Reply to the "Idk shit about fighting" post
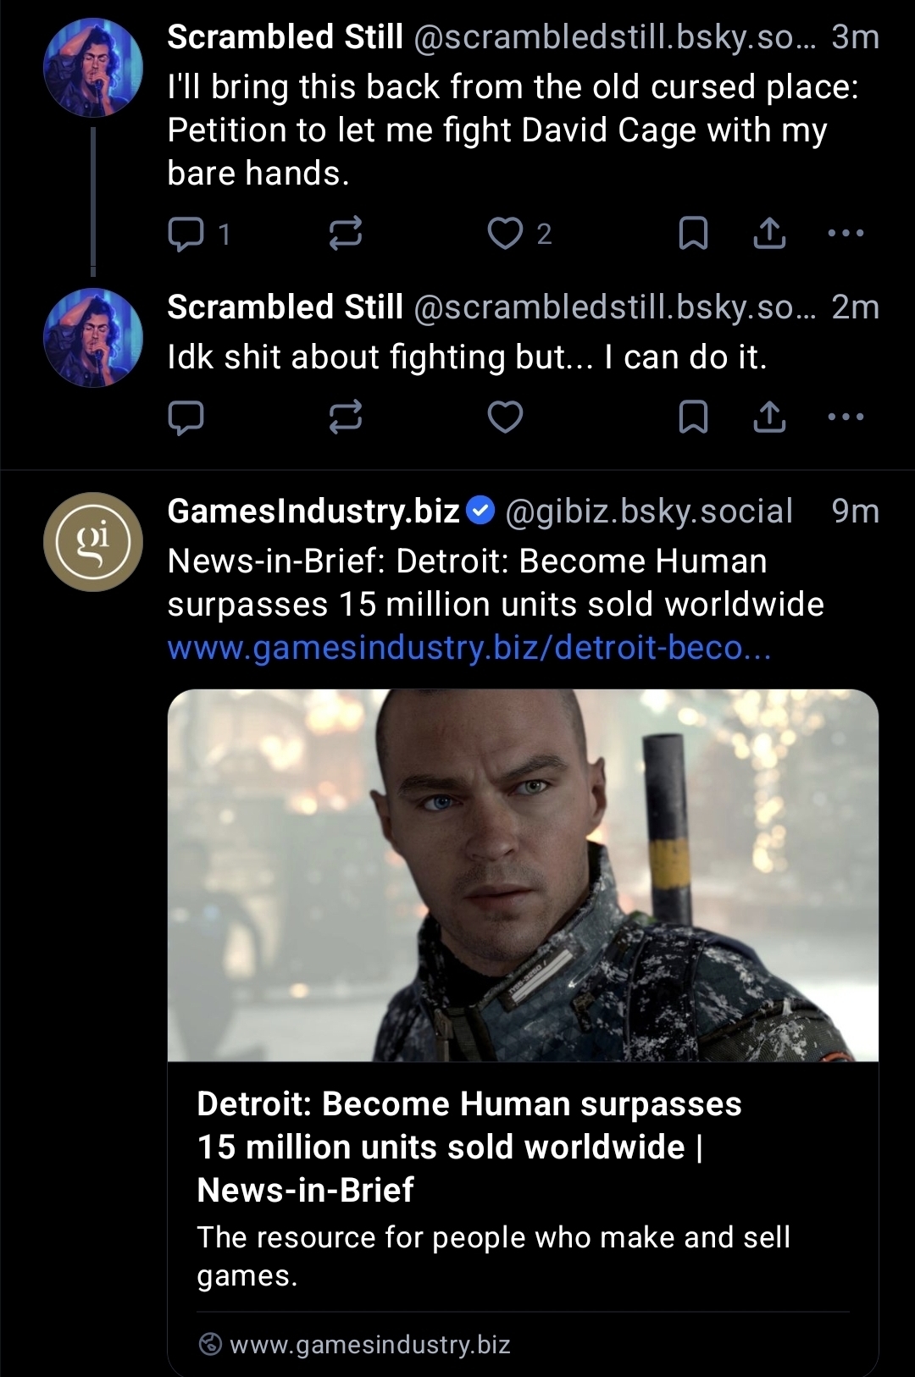Screen dimensions: 915x1377 coord(186,417)
